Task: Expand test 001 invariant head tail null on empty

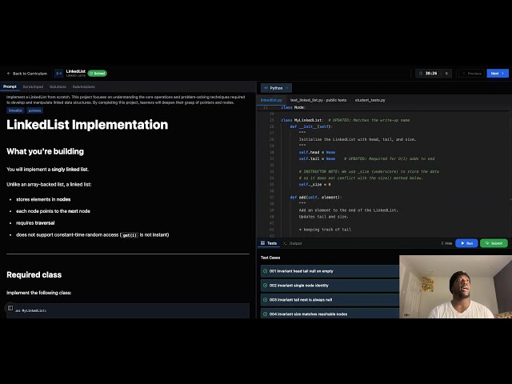Action: click(330, 271)
